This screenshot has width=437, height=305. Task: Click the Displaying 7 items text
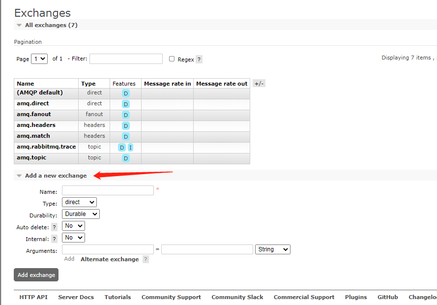(x=407, y=58)
